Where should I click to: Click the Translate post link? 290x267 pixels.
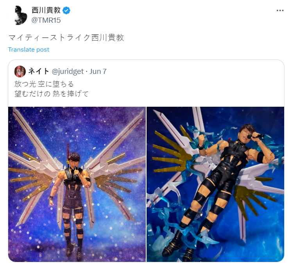[x=29, y=50]
